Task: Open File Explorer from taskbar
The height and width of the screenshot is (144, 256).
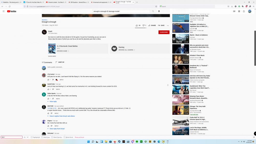Action: point(106,141)
